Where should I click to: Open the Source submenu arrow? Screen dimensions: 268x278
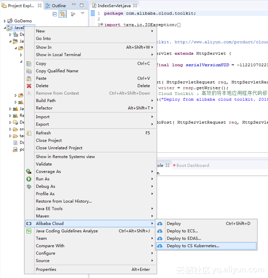click(152, 261)
